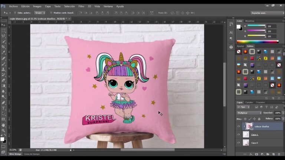This screenshot has width=285, height=160.
Task: Open the Archivo menu
Action: [x=13, y=6]
